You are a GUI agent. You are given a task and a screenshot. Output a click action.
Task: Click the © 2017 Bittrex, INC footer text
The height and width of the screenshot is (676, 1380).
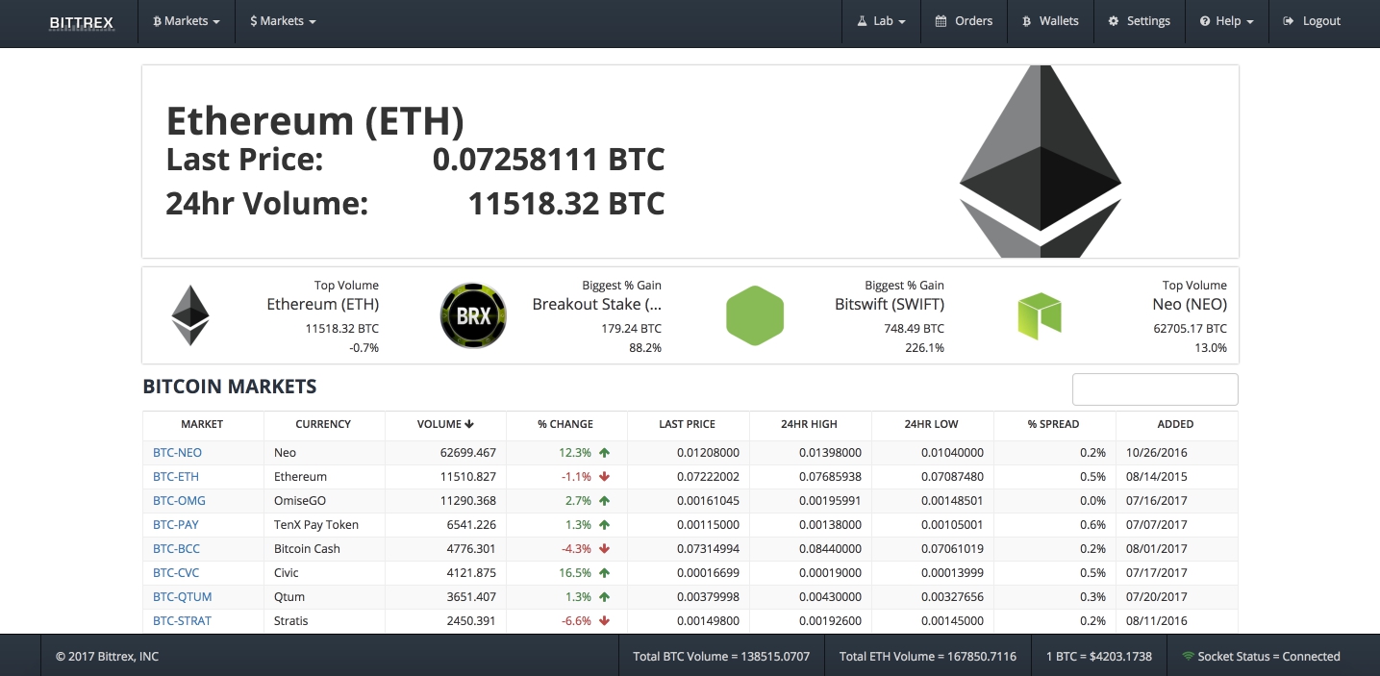point(107,656)
